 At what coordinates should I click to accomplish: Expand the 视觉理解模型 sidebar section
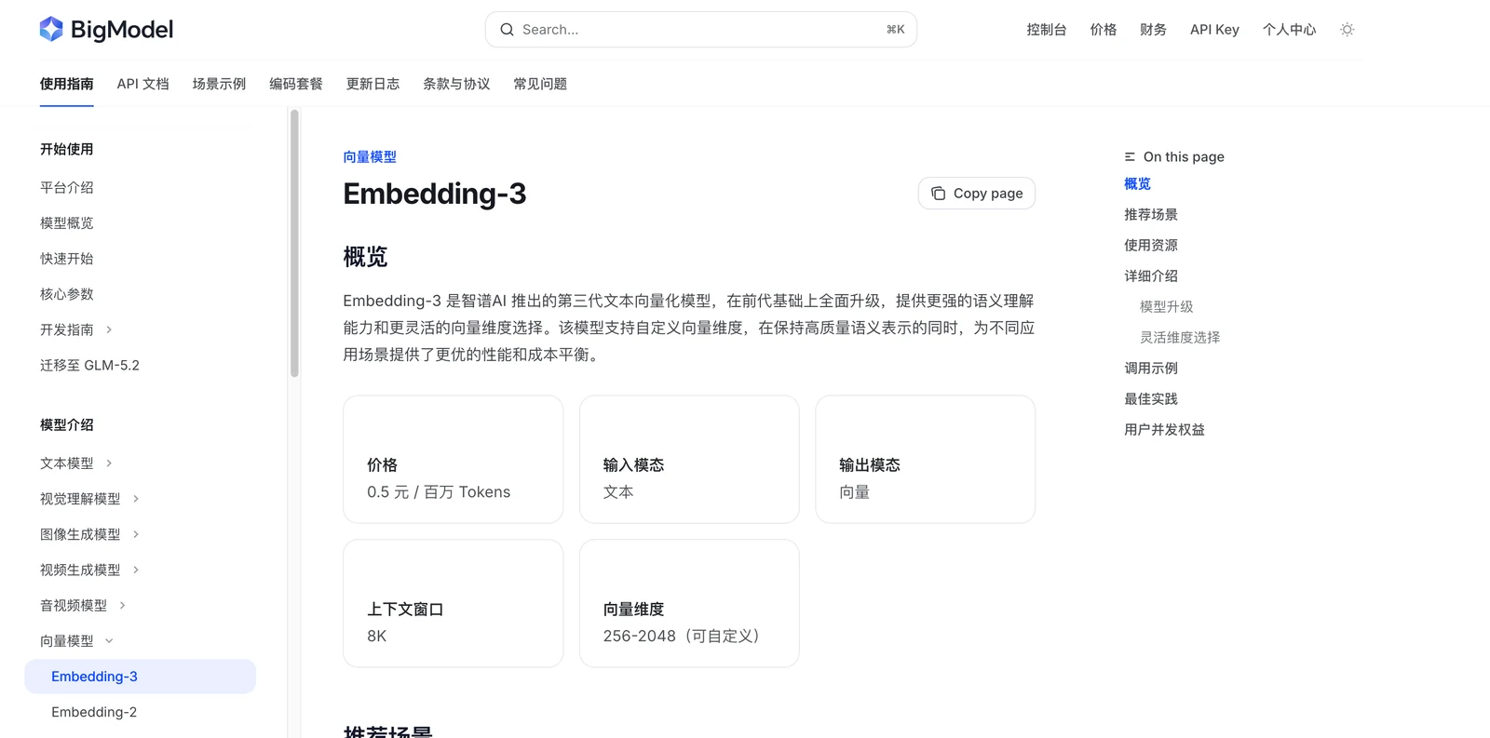[136, 499]
